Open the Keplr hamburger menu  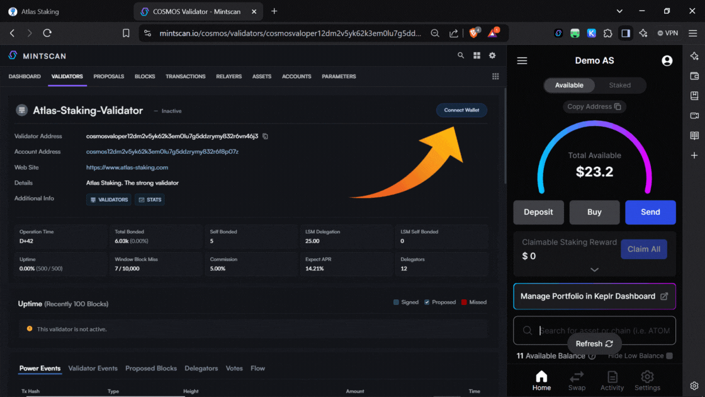click(x=522, y=61)
